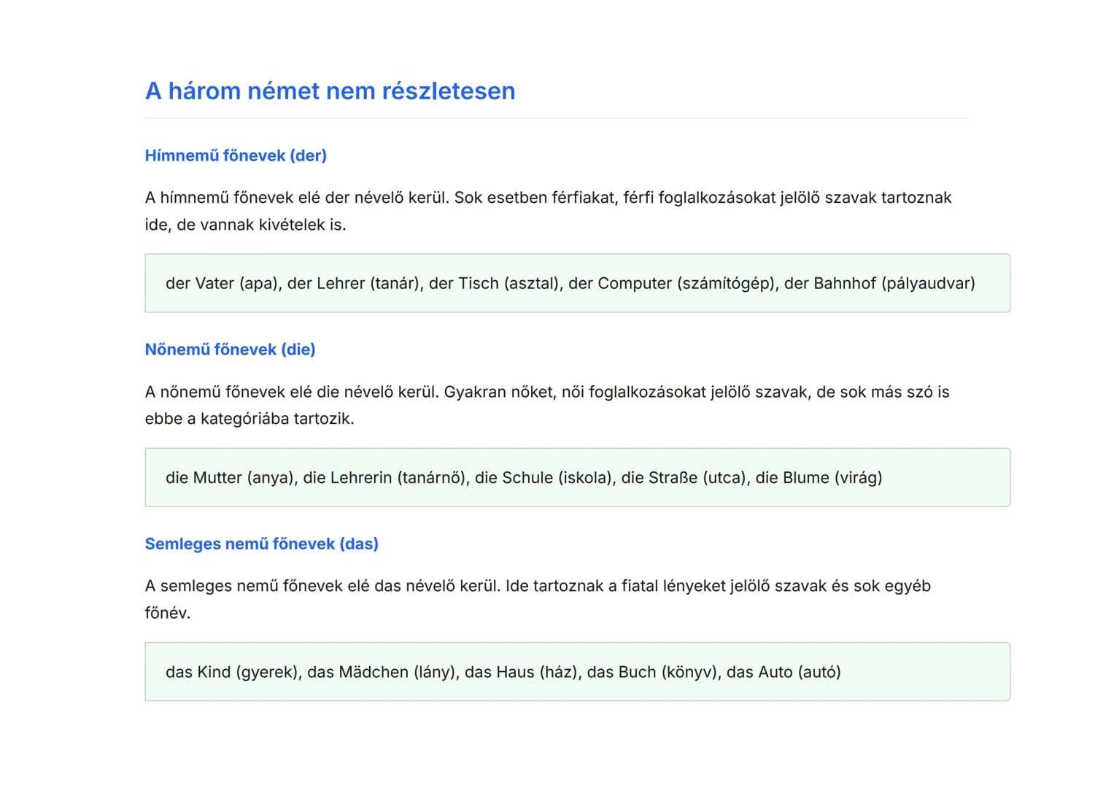This screenshot has height=788, width=1114.
Task: Click "der Bahnhof (pályaudvar)" example
Action: coord(879,283)
